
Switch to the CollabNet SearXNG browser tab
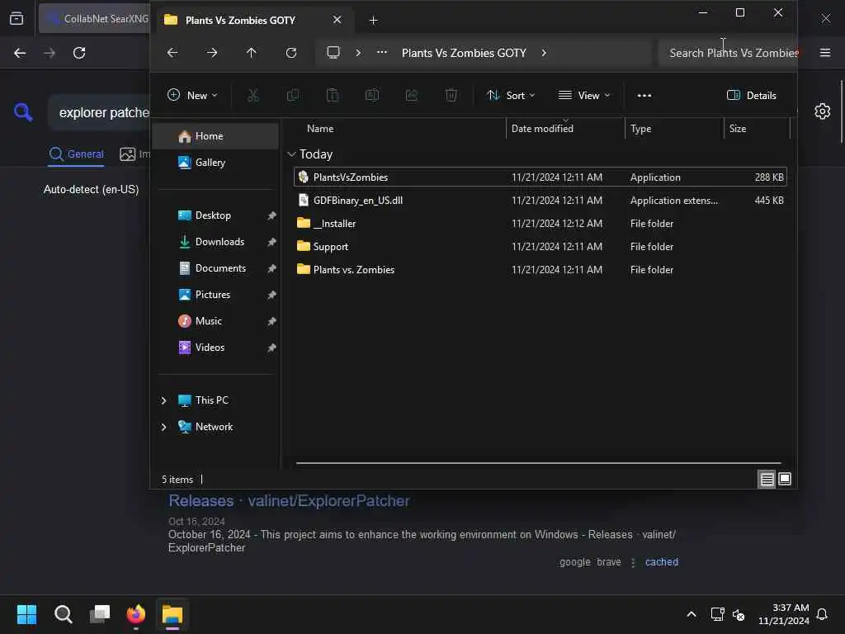[95, 19]
